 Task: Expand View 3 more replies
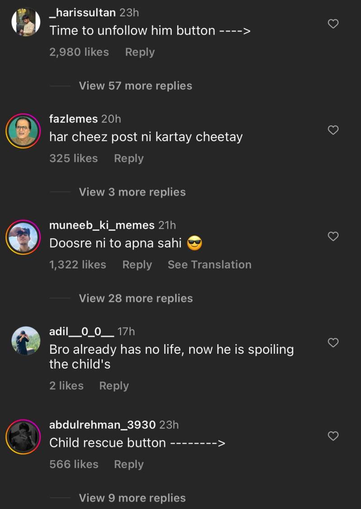coord(132,192)
